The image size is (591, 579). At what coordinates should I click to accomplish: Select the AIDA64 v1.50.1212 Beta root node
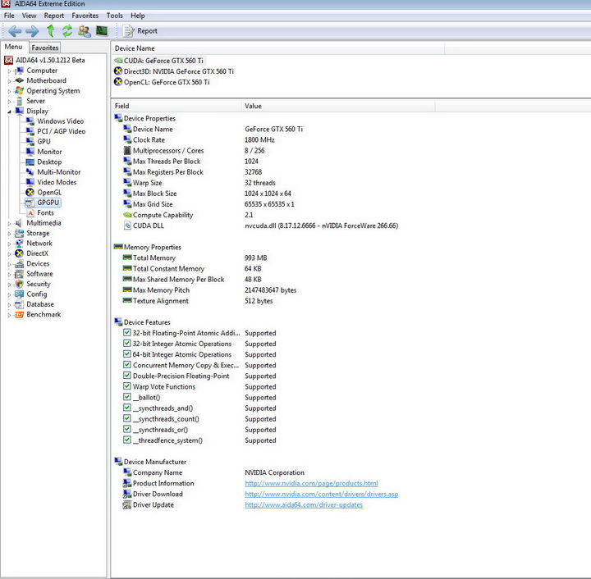pyautogui.click(x=44, y=60)
